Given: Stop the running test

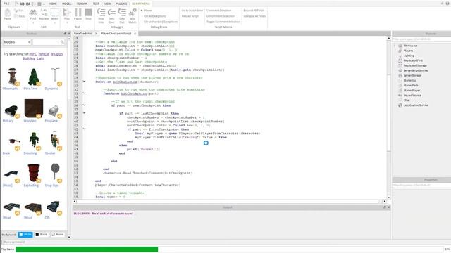Looking at the screenshot, I should pyautogui.click(x=88, y=14).
